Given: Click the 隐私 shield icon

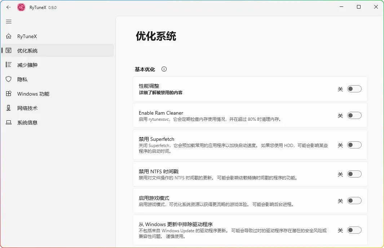Looking at the screenshot, I should pos(9,79).
